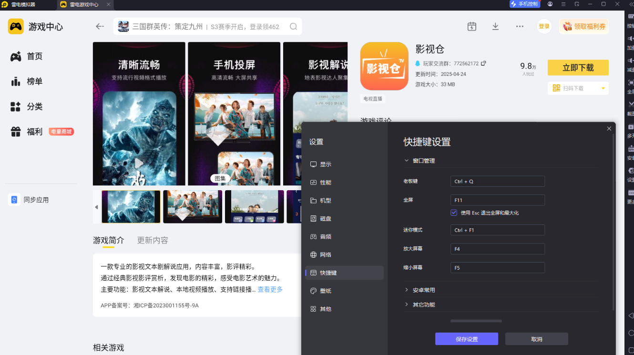Viewport: 634px width, 355px height.
Task: Open 福利 from the left sidebar
Action: tap(34, 132)
